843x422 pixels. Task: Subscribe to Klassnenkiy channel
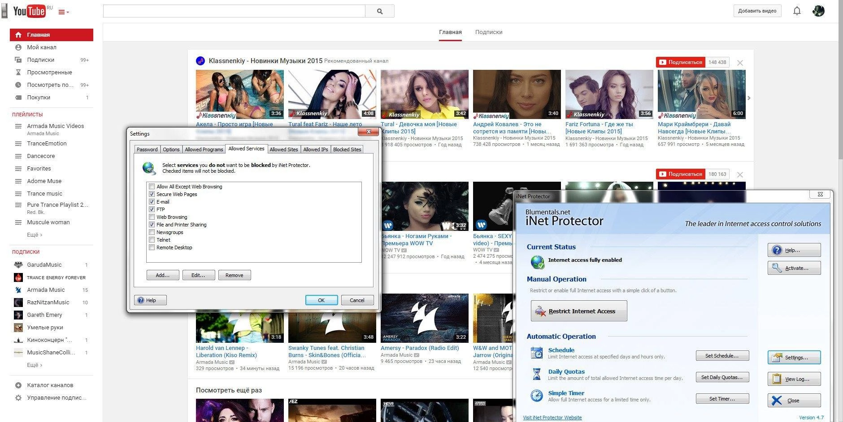pos(681,62)
